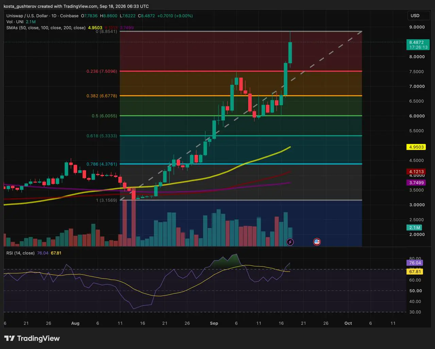The image size is (435, 349).
Task: Click the purple lightning bolt event icon
Action: point(290,242)
